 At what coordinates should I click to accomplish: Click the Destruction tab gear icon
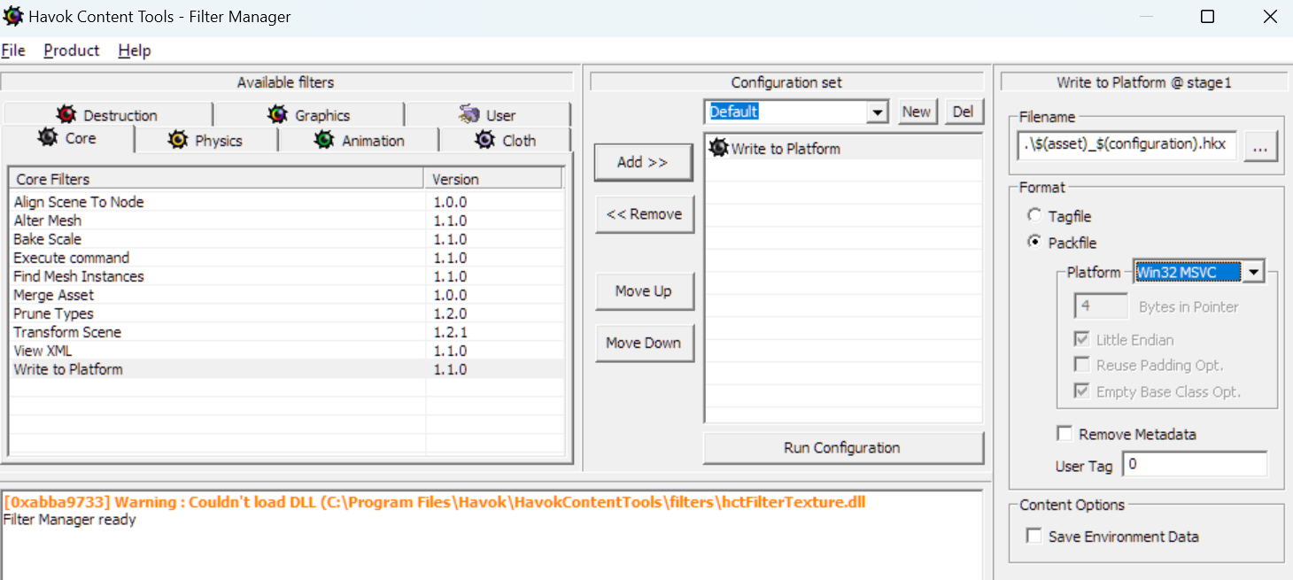click(x=66, y=114)
